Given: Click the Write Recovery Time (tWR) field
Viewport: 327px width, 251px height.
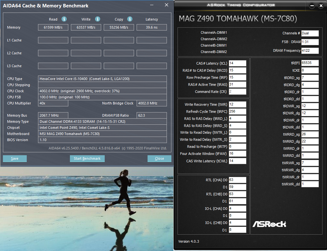Looking at the screenshot, I should coord(237,104).
